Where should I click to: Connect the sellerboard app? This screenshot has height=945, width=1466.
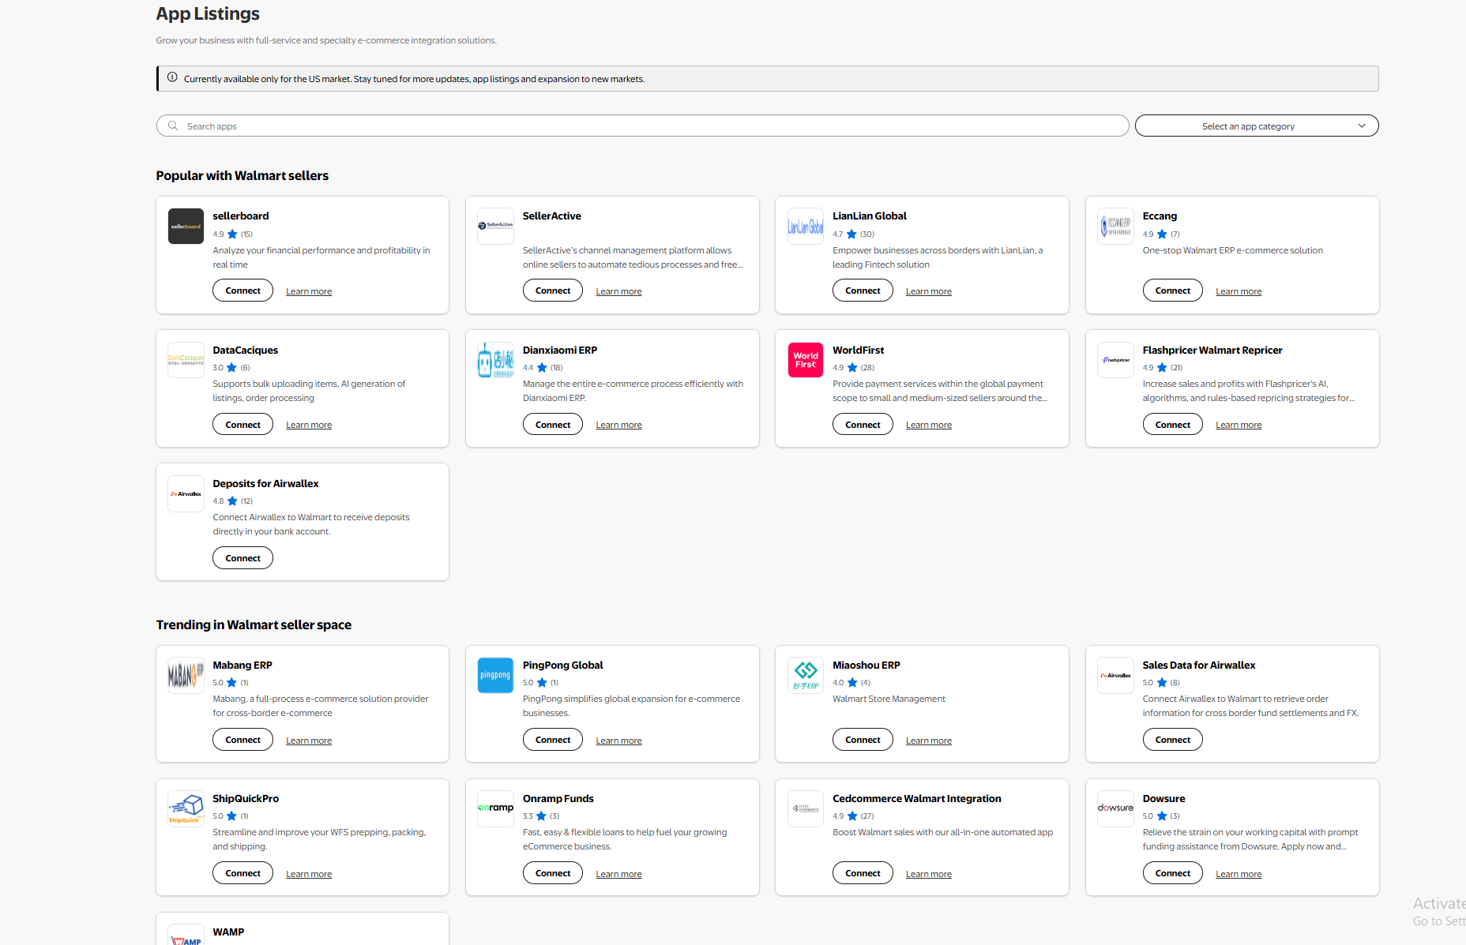point(242,291)
